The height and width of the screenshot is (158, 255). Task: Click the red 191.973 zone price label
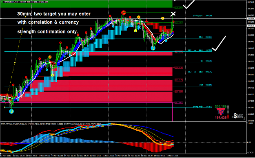179,80
